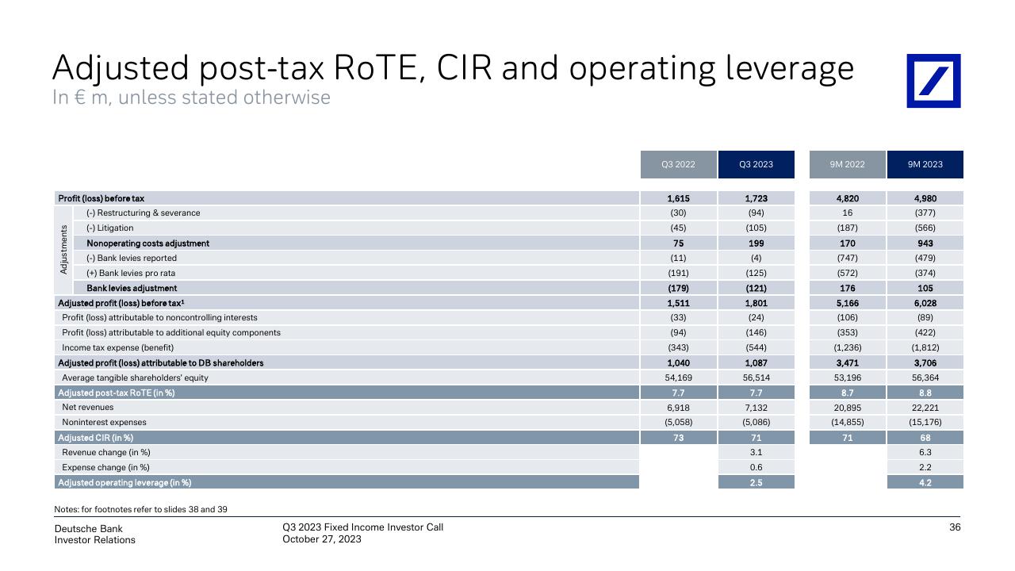Click the nonoperating costs value 943
The height and width of the screenshot is (571, 1015).
925,243
